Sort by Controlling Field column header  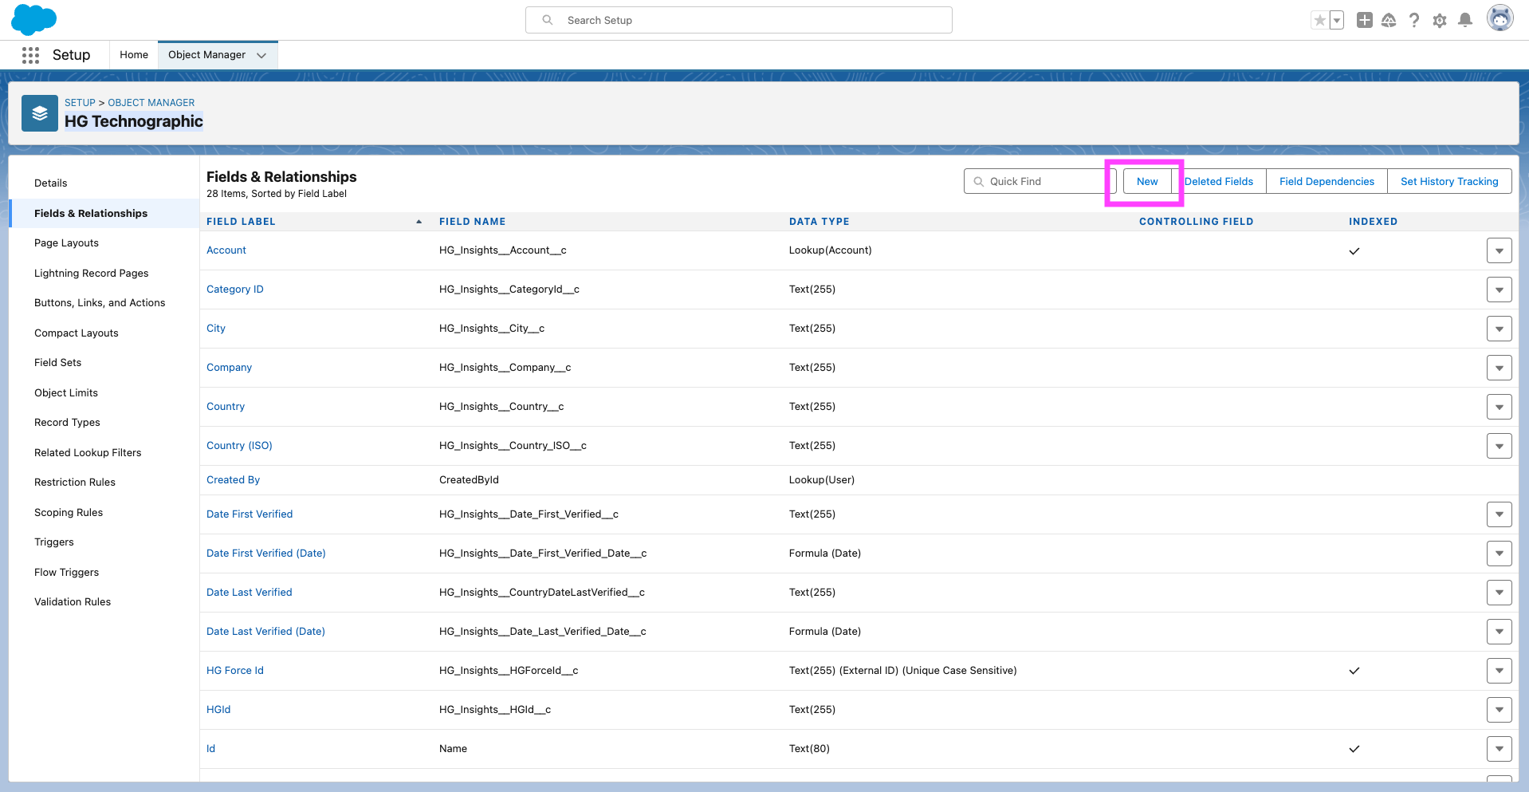coord(1197,222)
